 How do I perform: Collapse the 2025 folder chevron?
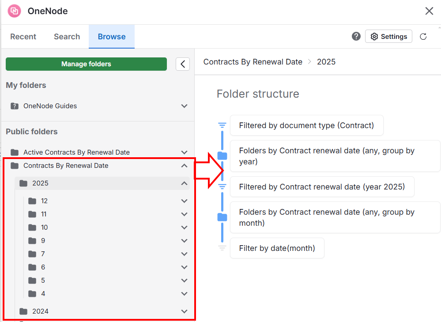point(184,183)
